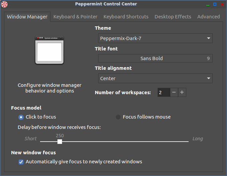Click the focus delay slider handle

[x=60, y=142]
